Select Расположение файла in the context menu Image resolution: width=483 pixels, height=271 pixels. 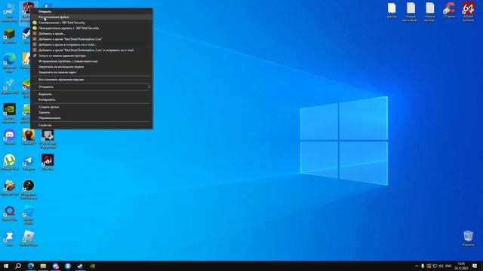click(91, 17)
